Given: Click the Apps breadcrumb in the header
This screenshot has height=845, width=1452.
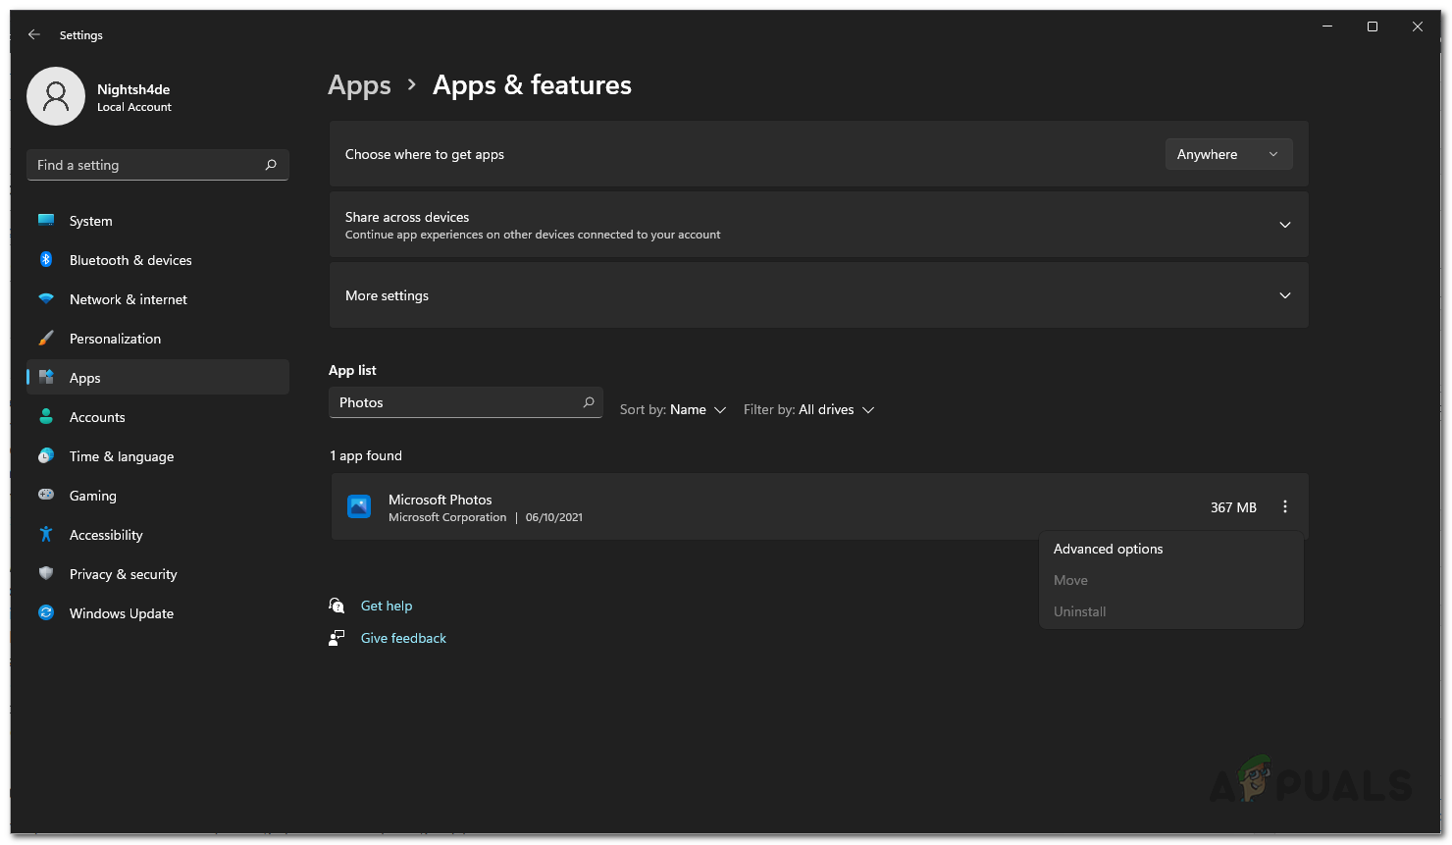Looking at the screenshot, I should 359,85.
